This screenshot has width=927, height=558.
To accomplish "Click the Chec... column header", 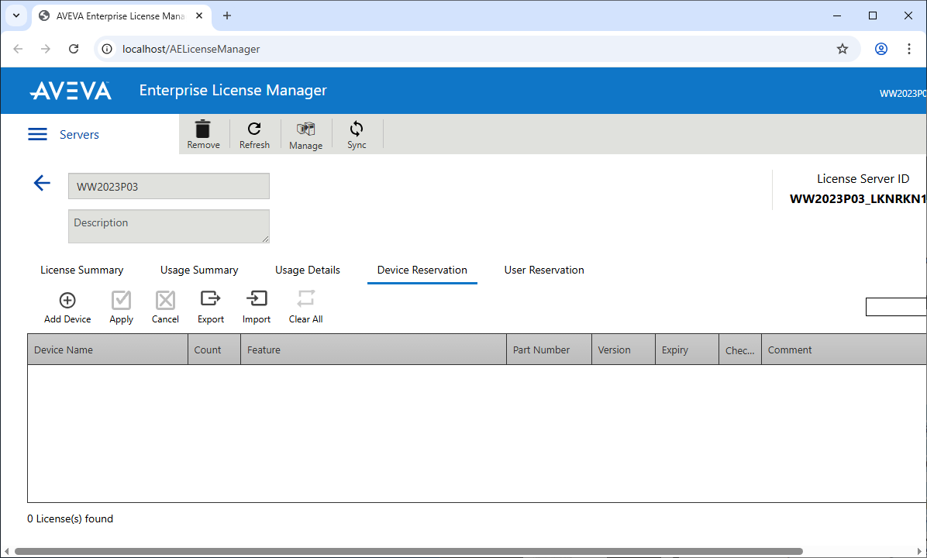I will click(x=740, y=350).
